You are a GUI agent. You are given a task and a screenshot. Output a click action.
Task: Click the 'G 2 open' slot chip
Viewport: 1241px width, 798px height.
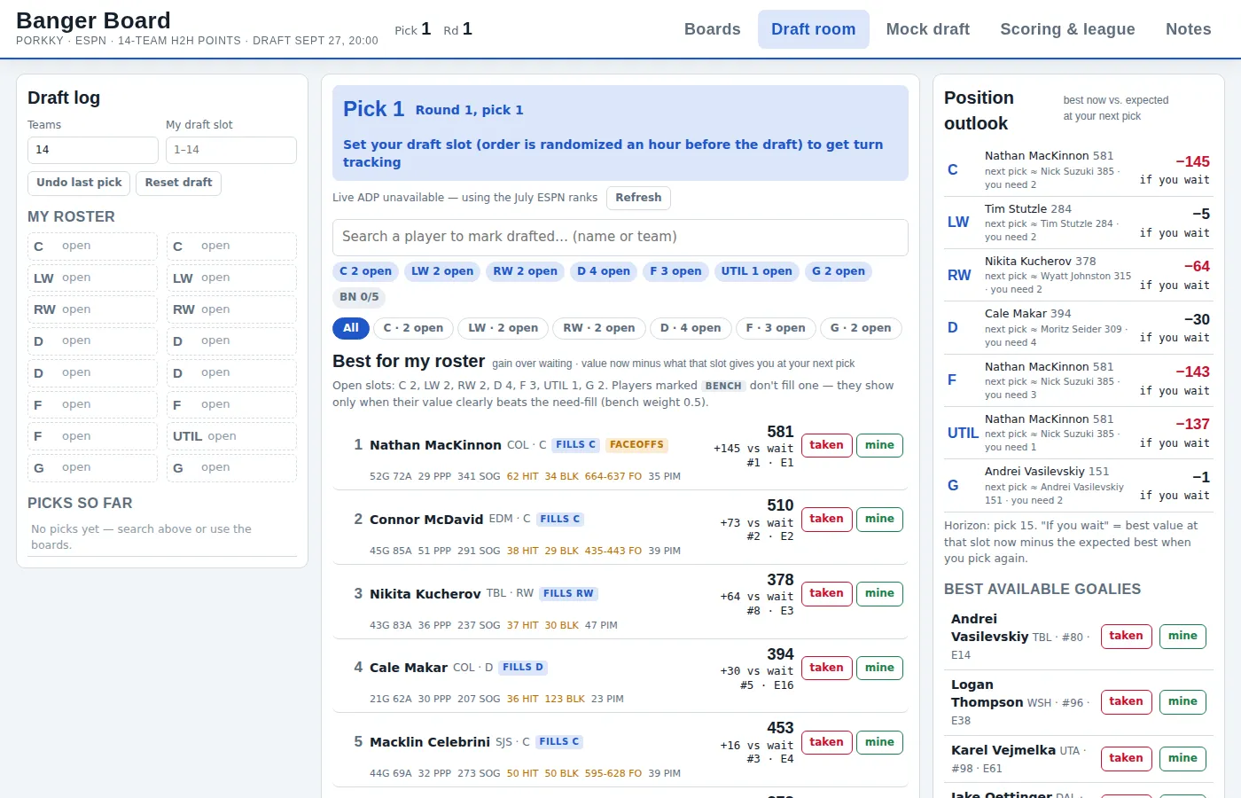point(839,271)
